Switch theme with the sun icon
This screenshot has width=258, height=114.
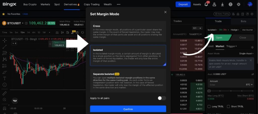[x=239, y=4]
